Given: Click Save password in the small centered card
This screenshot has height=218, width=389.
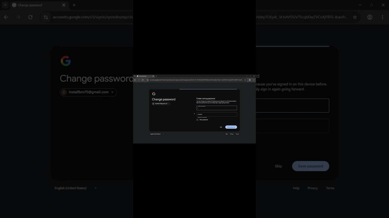Looking at the screenshot, I should 231,127.
